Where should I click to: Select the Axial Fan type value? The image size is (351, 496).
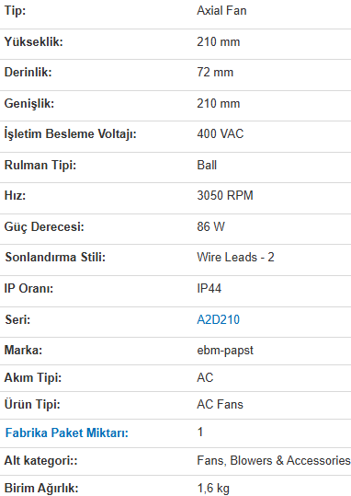click(221, 11)
